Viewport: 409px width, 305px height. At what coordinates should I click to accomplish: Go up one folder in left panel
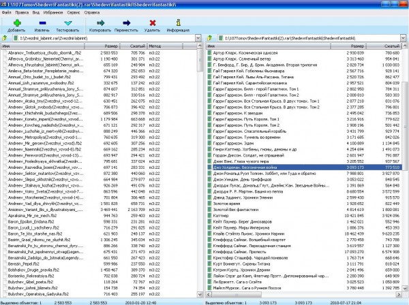5,38
